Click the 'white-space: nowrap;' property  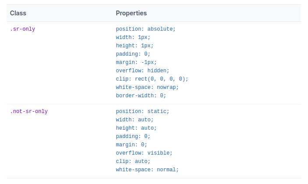(x=147, y=87)
